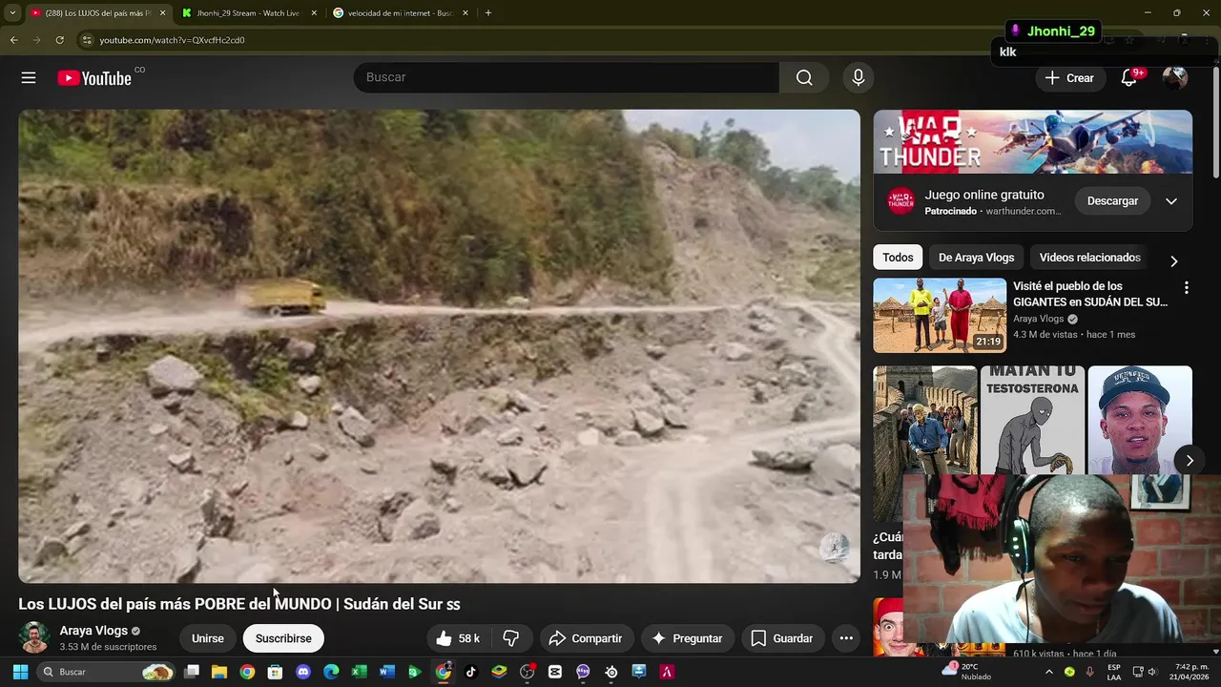The image size is (1221, 687).
Task: Click the search magnifier button
Action: pos(804,77)
